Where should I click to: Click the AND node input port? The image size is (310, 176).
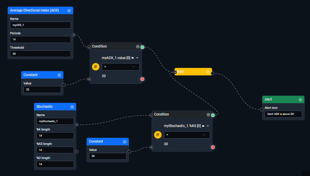[x=175, y=72]
